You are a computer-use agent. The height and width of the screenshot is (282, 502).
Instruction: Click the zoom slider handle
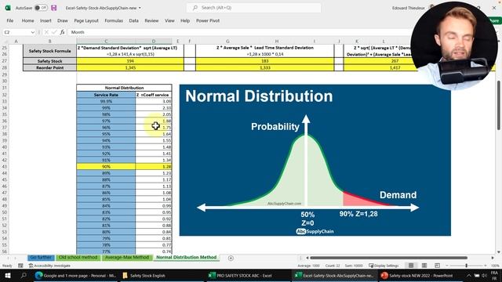pyautogui.click(x=467, y=266)
